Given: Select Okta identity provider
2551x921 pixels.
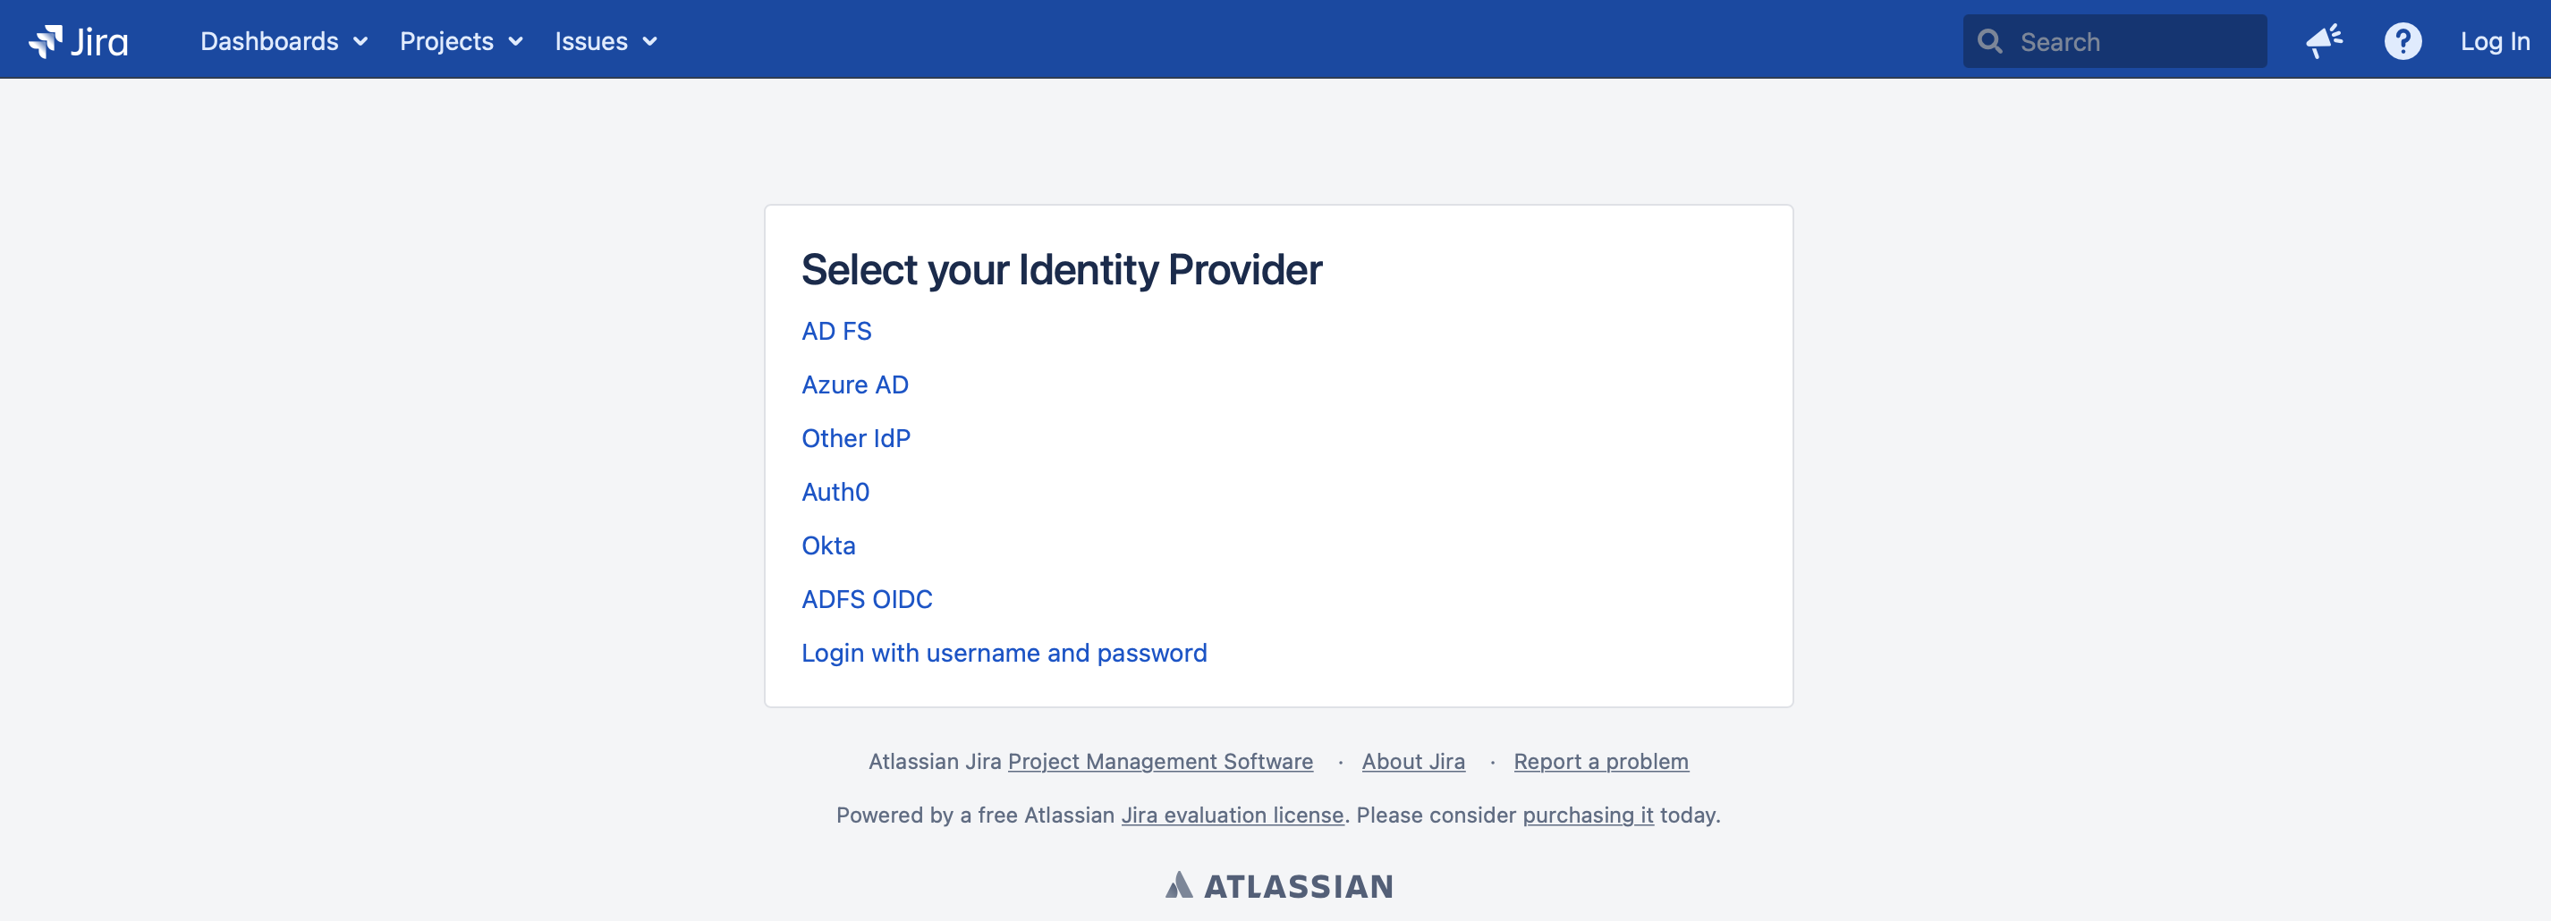Looking at the screenshot, I should click(x=828, y=545).
